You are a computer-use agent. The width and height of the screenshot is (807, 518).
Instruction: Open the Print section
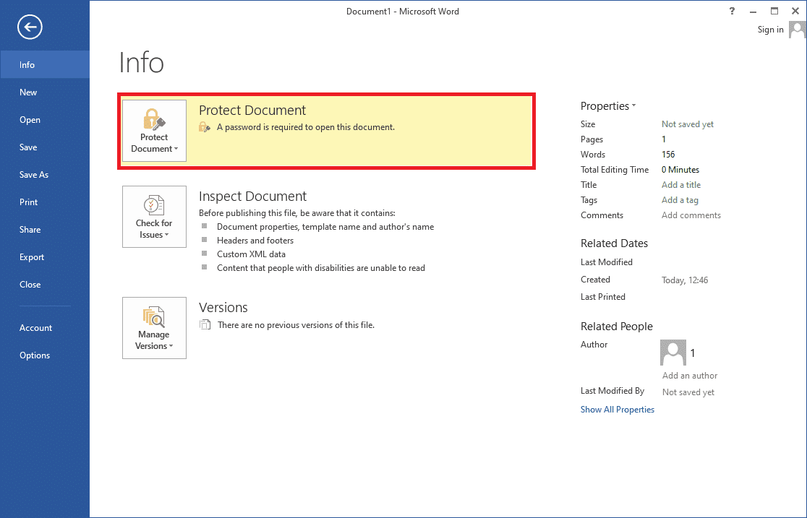point(28,202)
